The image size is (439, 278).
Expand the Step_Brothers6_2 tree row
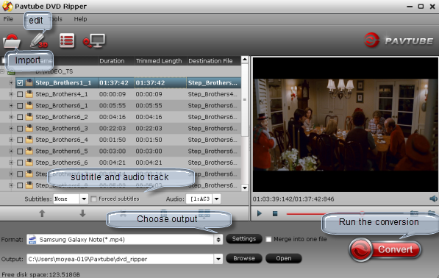(x=11, y=117)
